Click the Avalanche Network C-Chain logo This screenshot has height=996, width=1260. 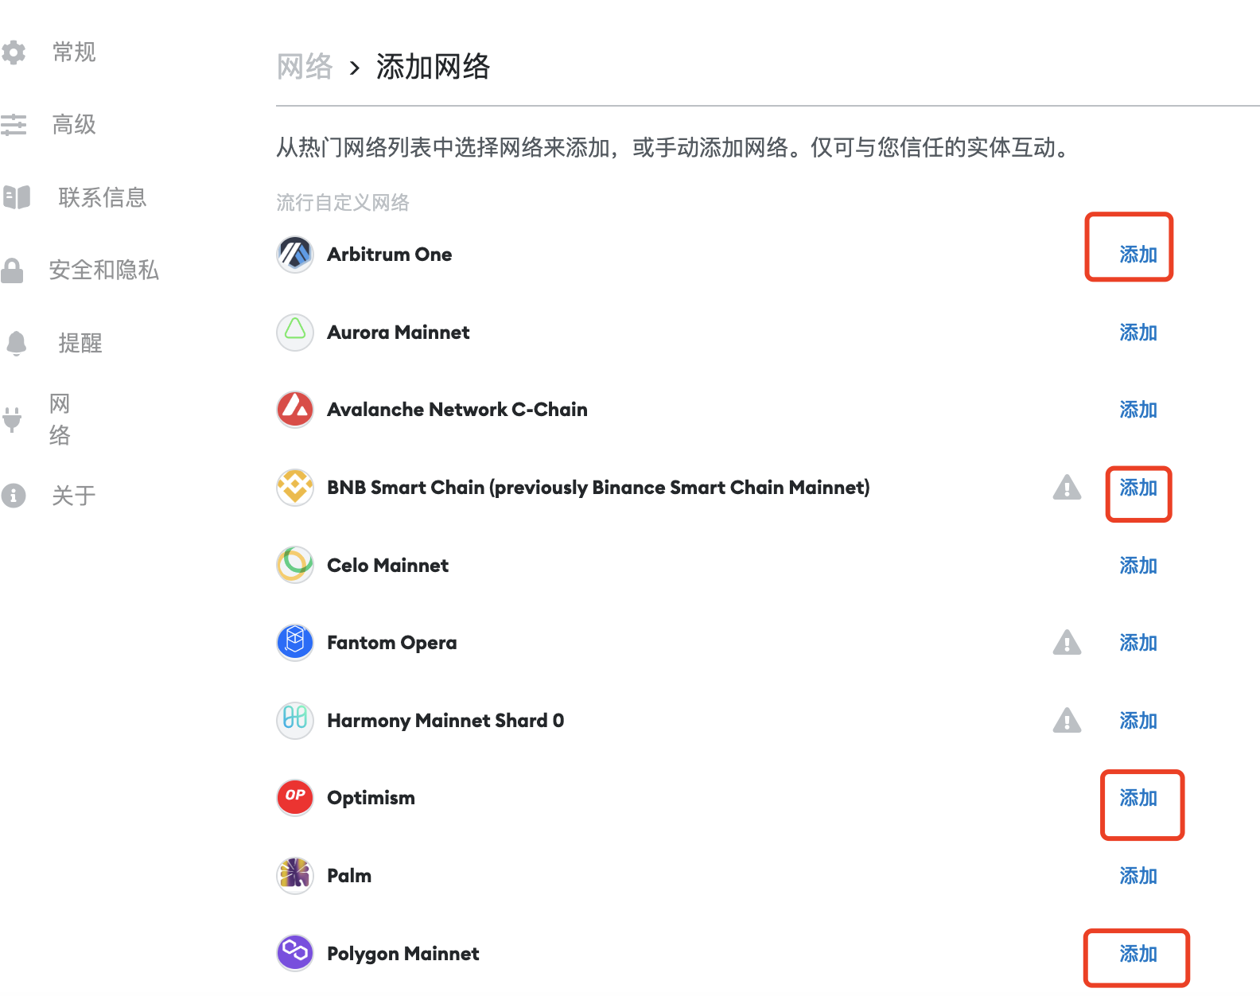pos(295,410)
